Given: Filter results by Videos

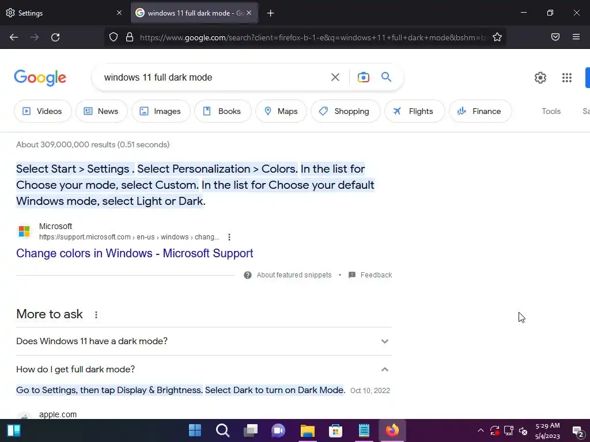Looking at the screenshot, I should [43, 111].
